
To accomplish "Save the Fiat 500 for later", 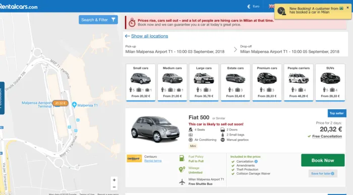I will [x=323, y=173].
